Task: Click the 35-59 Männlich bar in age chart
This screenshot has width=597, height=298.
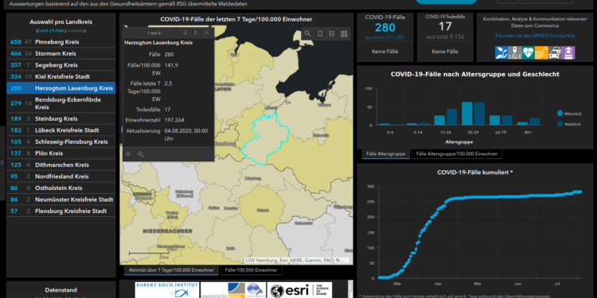Action: coord(466,114)
